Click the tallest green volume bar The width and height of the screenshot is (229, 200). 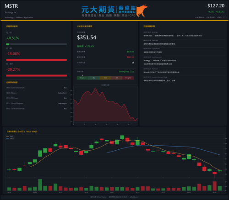40,185
